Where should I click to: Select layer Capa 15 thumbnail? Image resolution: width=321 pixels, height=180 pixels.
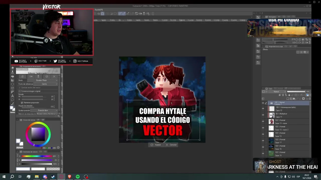[271, 153]
